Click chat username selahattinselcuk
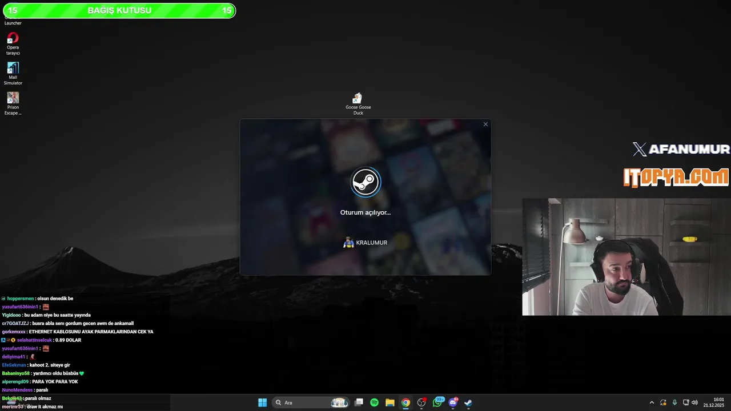Viewport: 731px width, 411px height. [x=34, y=340]
